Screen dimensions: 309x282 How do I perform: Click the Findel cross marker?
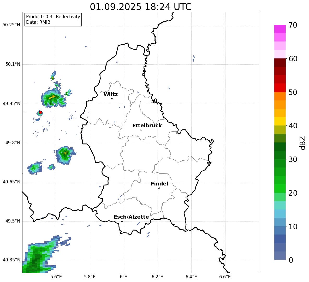click(159, 188)
